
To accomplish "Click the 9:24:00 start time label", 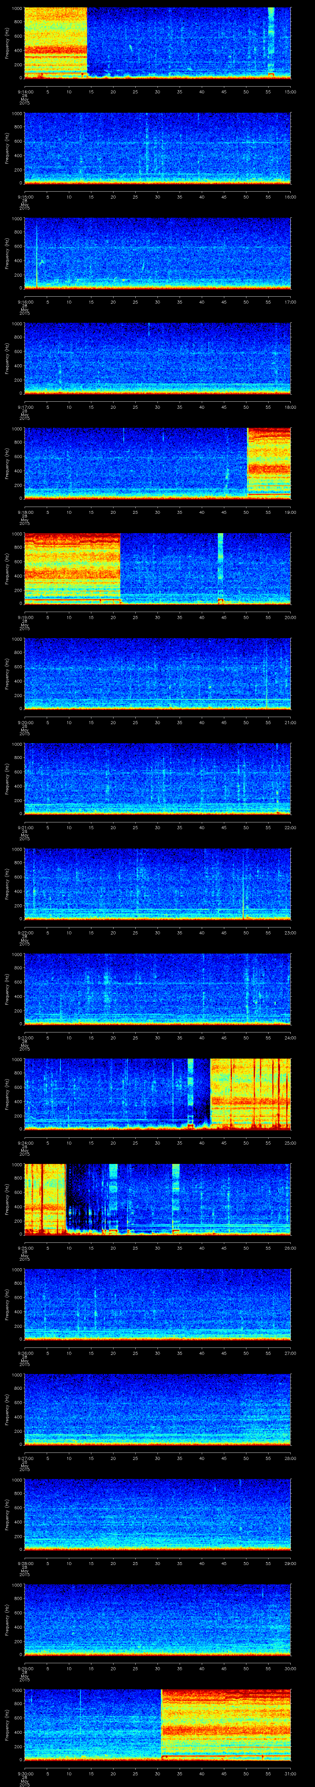I will coord(25,1143).
